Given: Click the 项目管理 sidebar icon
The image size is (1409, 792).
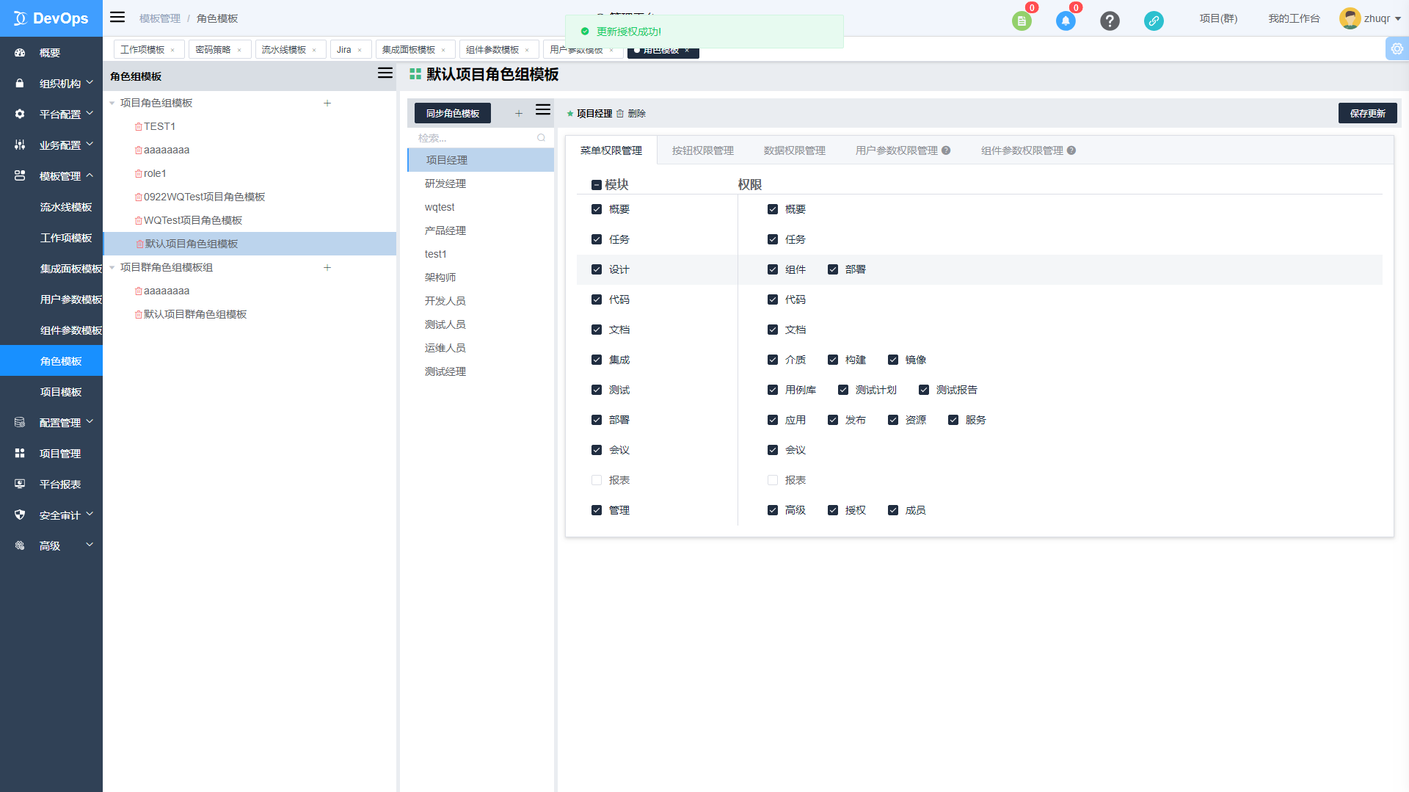Looking at the screenshot, I should [x=20, y=454].
